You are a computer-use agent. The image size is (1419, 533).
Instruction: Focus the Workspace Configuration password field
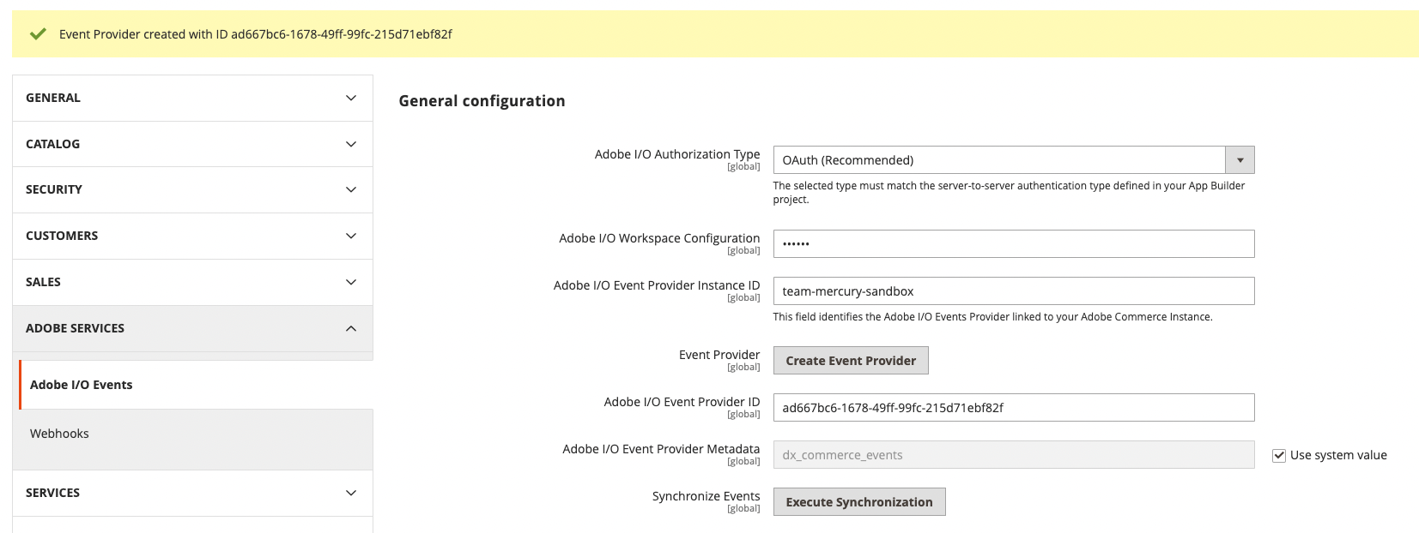[x=1014, y=244]
